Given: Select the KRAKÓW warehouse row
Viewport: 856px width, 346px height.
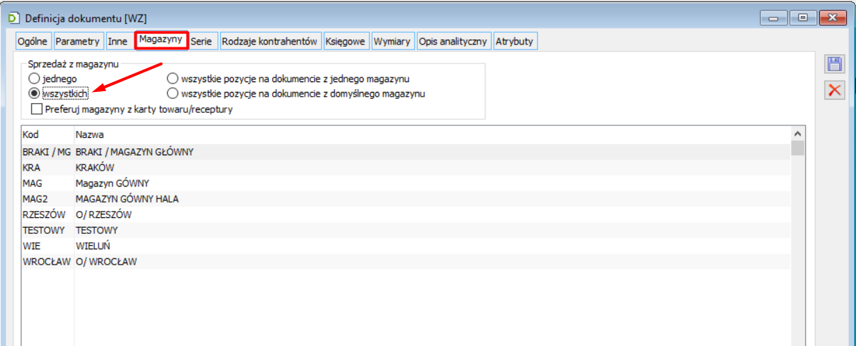Looking at the screenshot, I should coord(406,168).
